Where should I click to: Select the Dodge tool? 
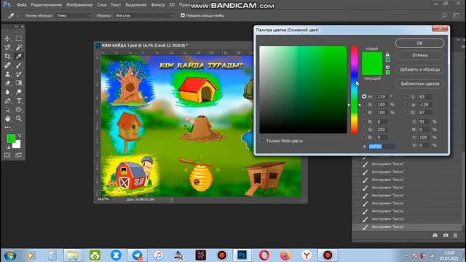19,92
